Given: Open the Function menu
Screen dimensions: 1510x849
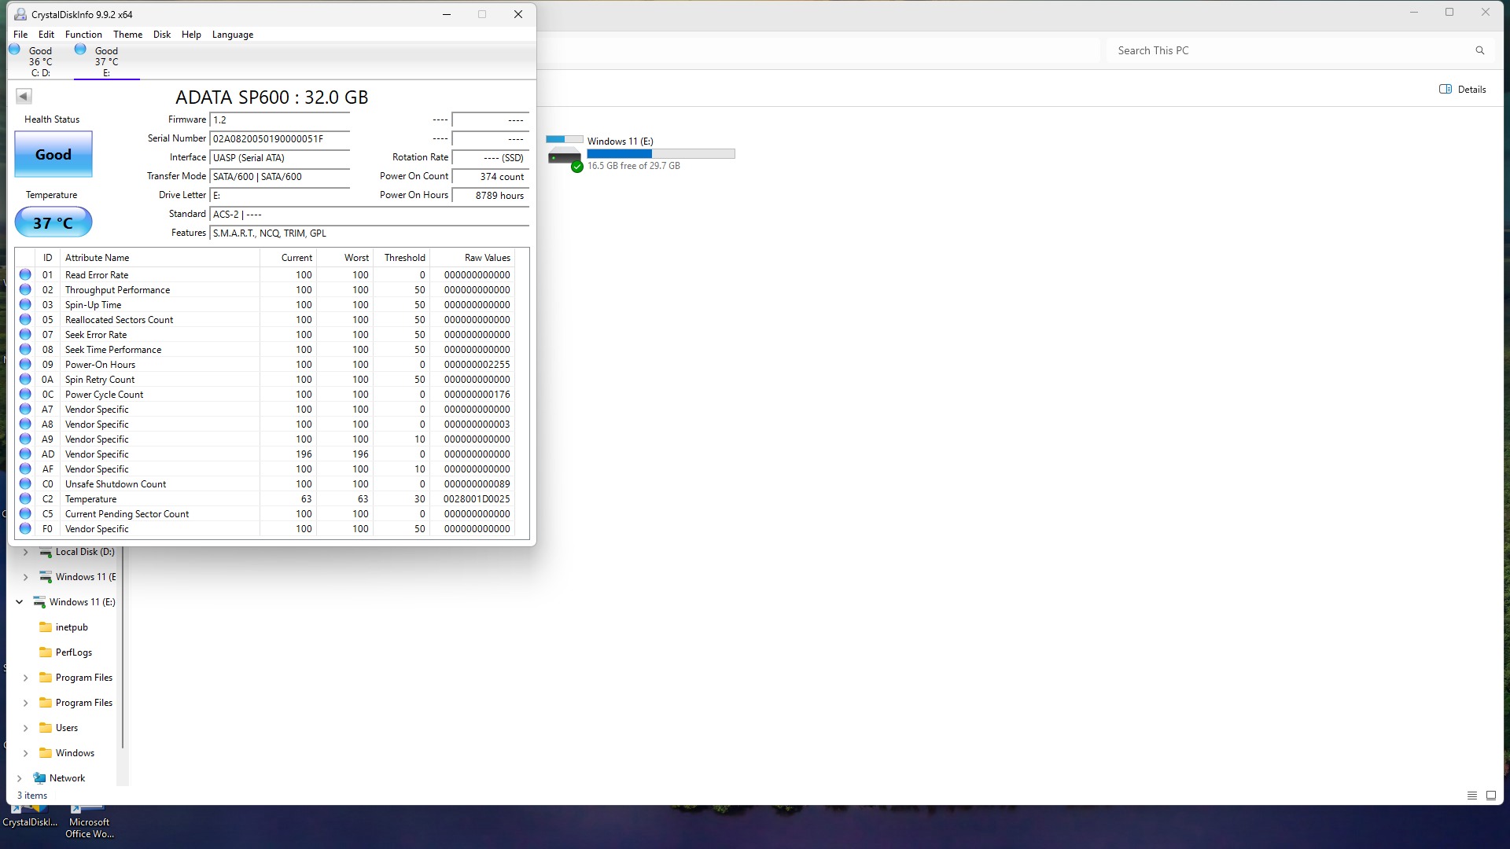Looking at the screenshot, I should [83, 35].
